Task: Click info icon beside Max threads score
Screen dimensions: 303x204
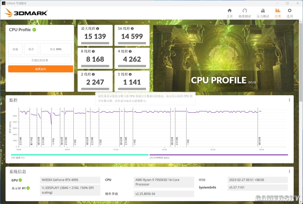Action: pyautogui.click(x=98, y=29)
